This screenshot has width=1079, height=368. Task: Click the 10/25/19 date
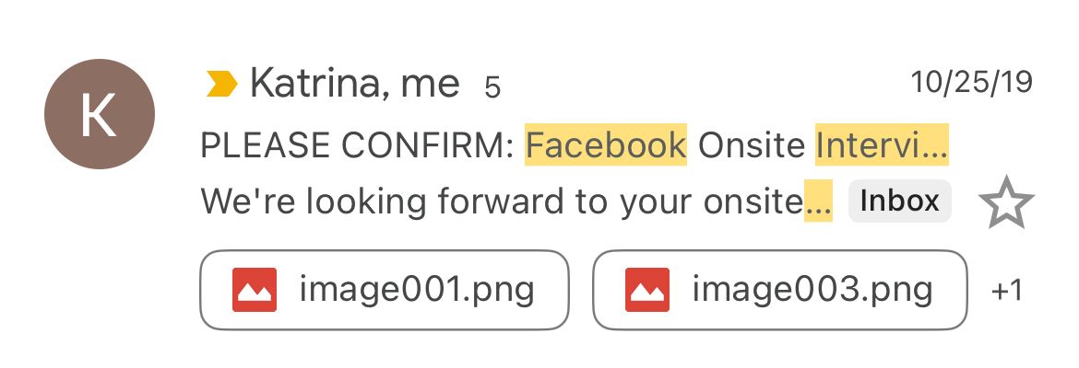click(972, 83)
